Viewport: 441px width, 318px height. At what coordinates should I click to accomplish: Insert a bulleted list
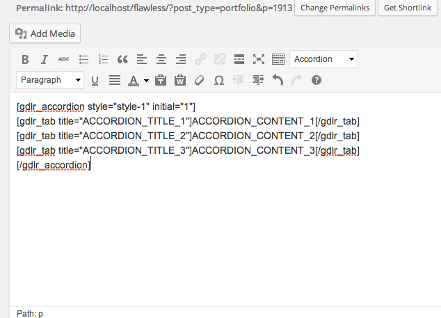84,60
